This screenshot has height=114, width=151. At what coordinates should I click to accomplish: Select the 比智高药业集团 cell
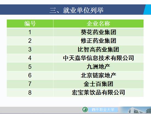pos(98,49)
